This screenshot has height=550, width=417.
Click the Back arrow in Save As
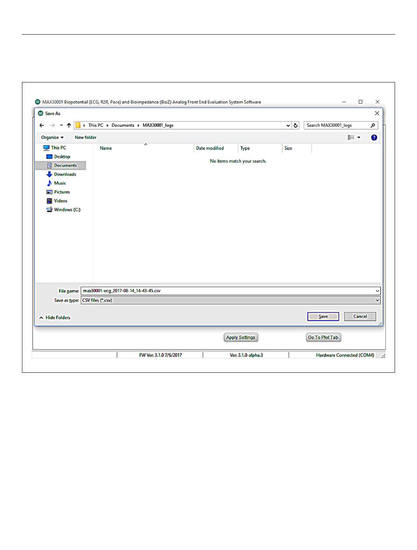click(x=42, y=125)
